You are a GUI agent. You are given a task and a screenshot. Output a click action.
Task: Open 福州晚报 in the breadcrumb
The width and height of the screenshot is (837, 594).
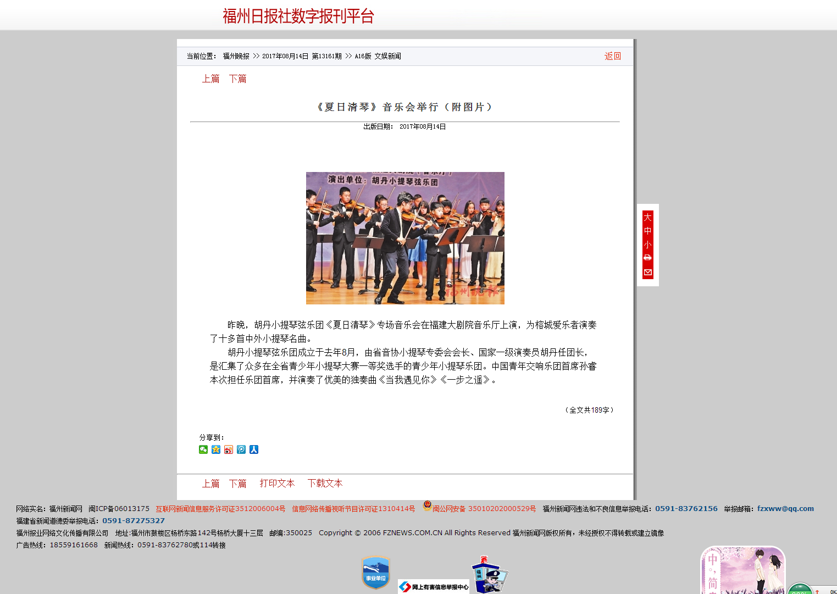(236, 56)
